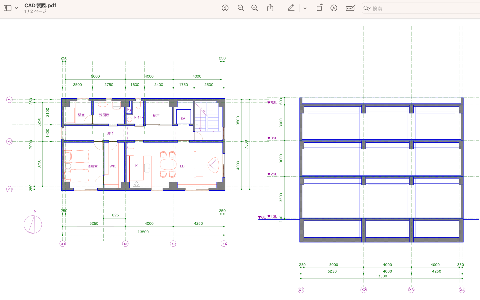This screenshot has width=480, height=300.
Task: Click the RSL level marker in section
Action: point(273,103)
